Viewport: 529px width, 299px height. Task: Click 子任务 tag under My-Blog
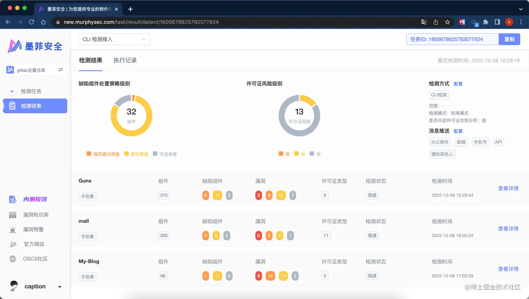[87, 277]
